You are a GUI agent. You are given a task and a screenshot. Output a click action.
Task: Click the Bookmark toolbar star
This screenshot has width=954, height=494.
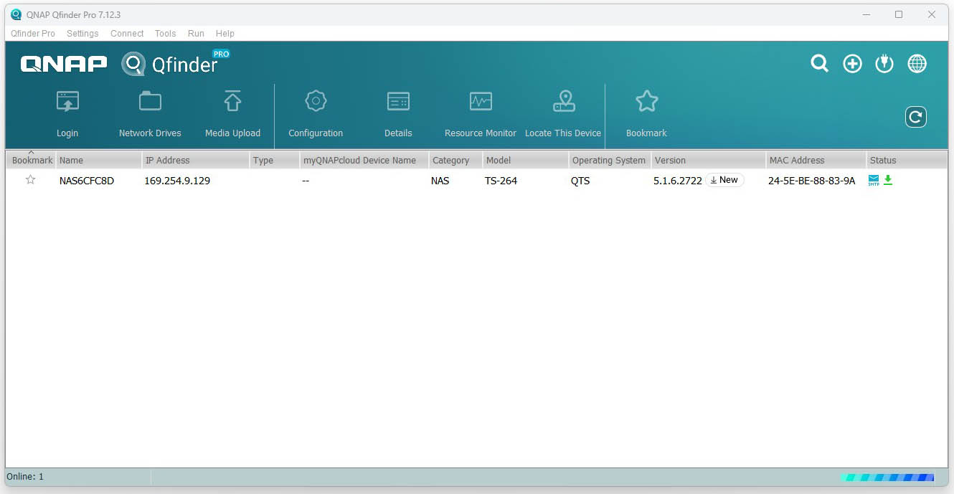tap(646, 113)
